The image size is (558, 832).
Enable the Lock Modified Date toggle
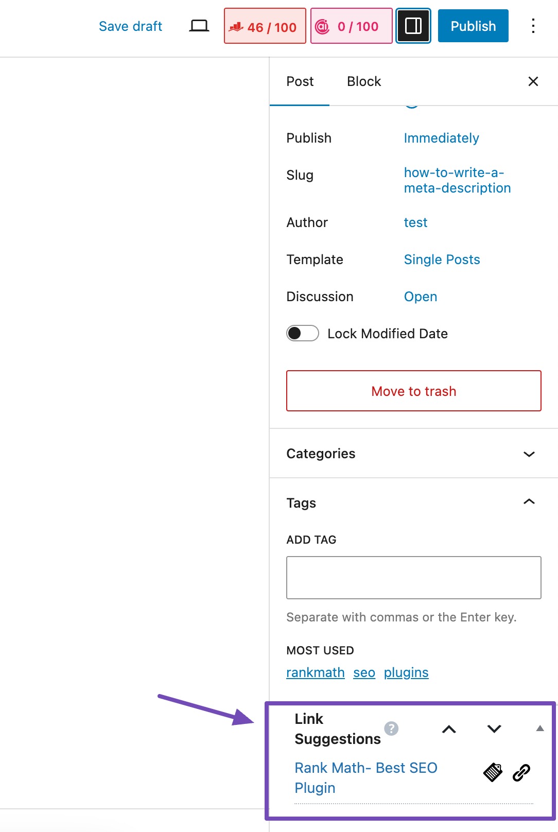(302, 334)
